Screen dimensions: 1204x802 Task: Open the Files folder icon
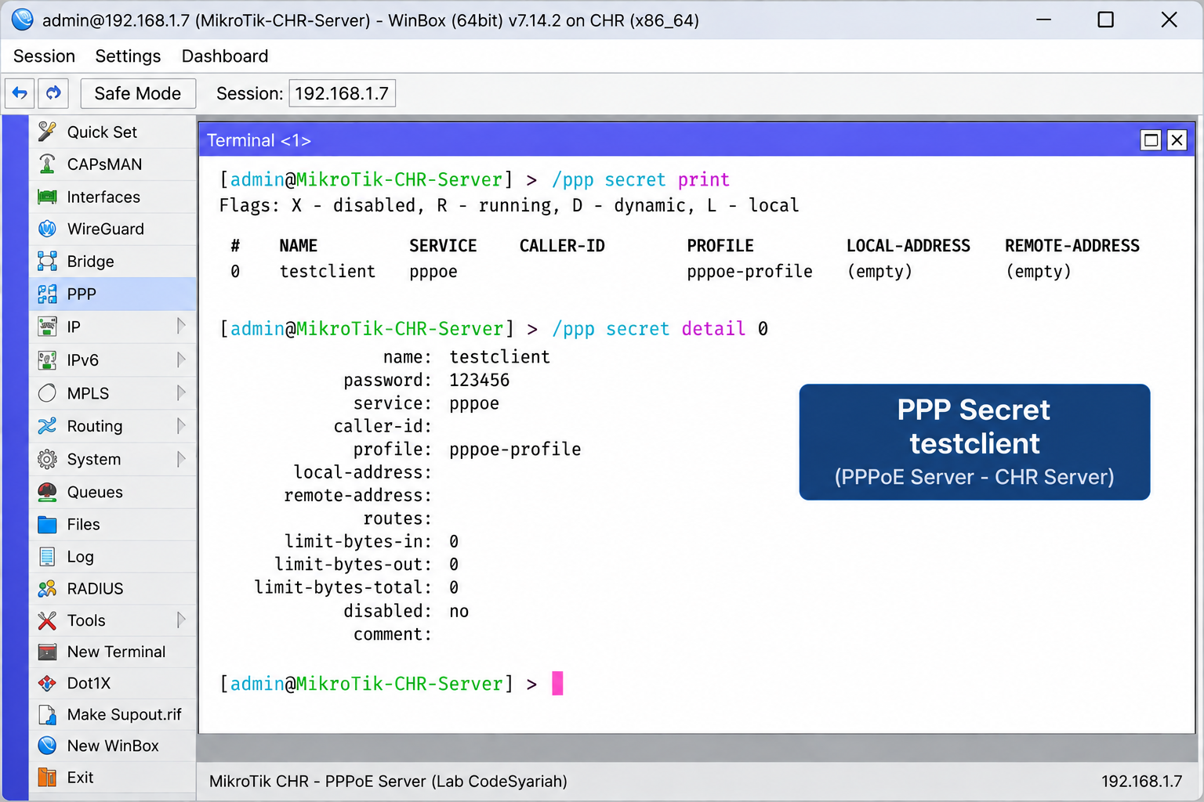(x=47, y=525)
